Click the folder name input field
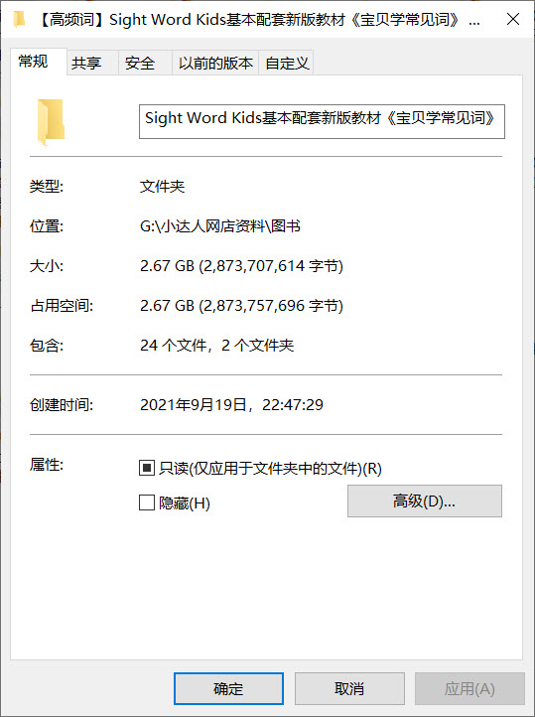 tap(322, 121)
